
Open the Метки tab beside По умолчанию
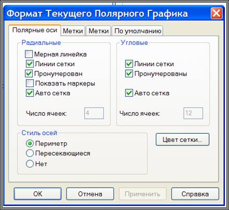(98, 31)
